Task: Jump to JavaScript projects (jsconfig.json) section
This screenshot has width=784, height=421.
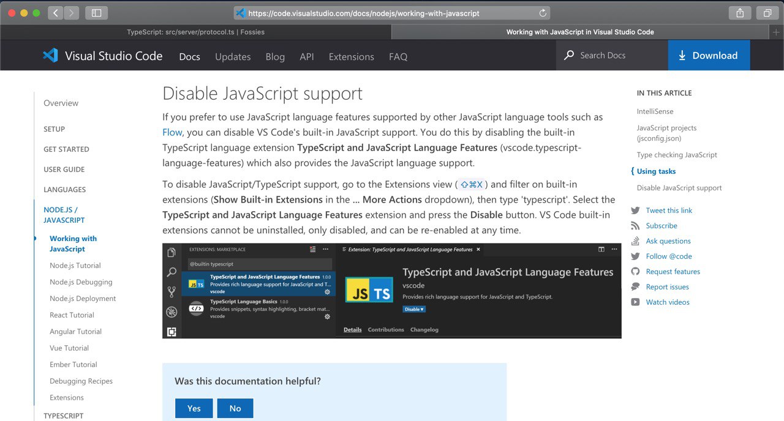Action: click(x=666, y=133)
